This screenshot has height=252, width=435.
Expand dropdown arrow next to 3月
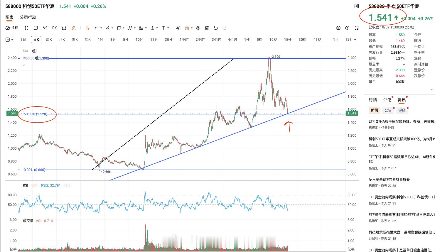tap(355, 40)
